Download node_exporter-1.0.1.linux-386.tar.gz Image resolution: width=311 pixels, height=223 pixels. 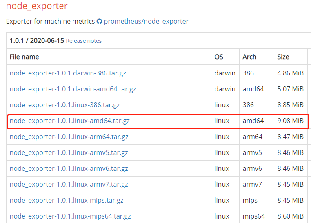pos(64,105)
